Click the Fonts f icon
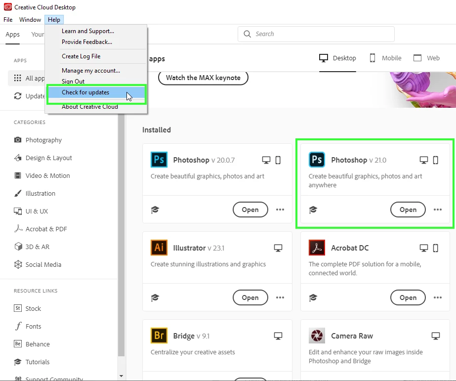This screenshot has height=381, width=456. click(18, 326)
